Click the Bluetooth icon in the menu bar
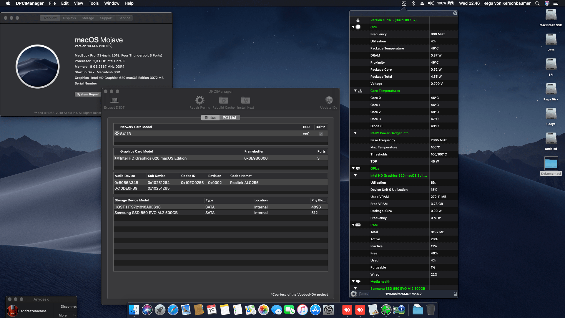The width and height of the screenshot is (565, 318). 413,3
